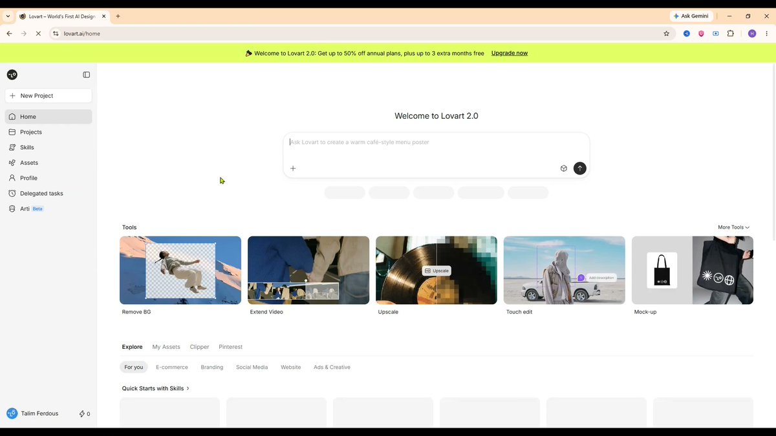This screenshot has height=436, width=776.
Task: Switch to the Explore tab
Action: tap(132, 347)
